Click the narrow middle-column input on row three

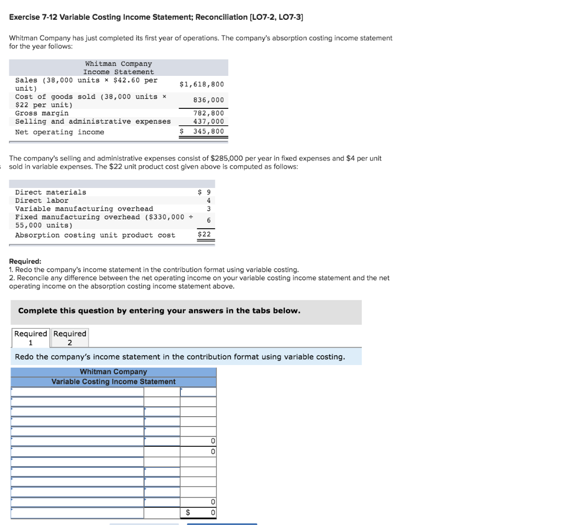point(161,412)
